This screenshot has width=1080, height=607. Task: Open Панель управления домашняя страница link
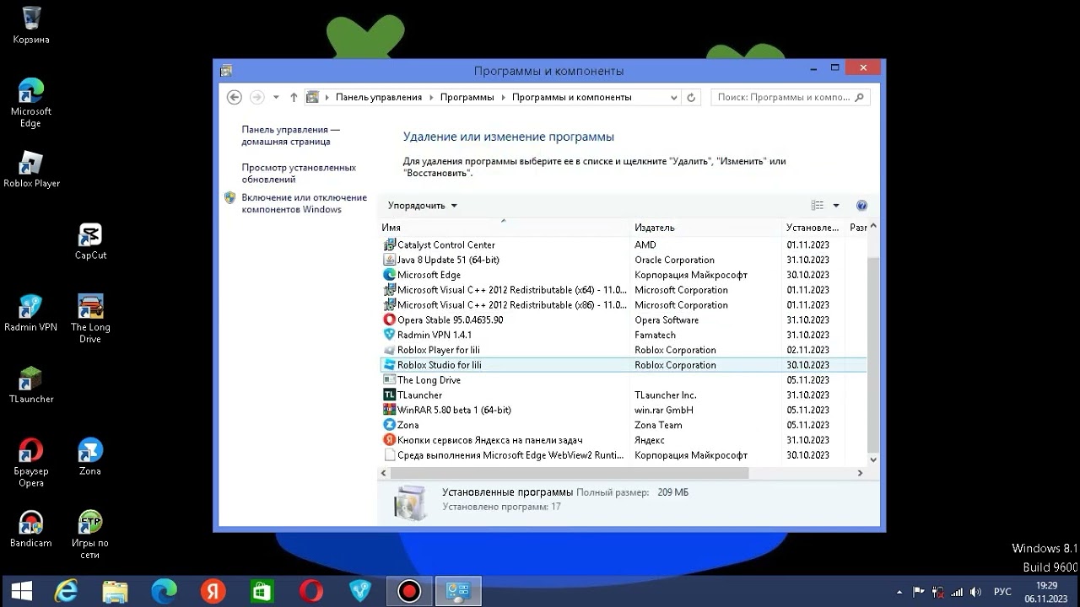pyautogui.click(x=291, y=136)
